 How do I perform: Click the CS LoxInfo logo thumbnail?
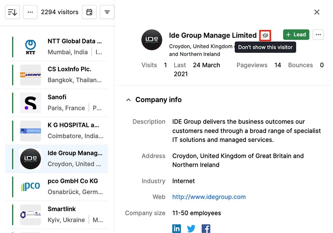(30, 75)
